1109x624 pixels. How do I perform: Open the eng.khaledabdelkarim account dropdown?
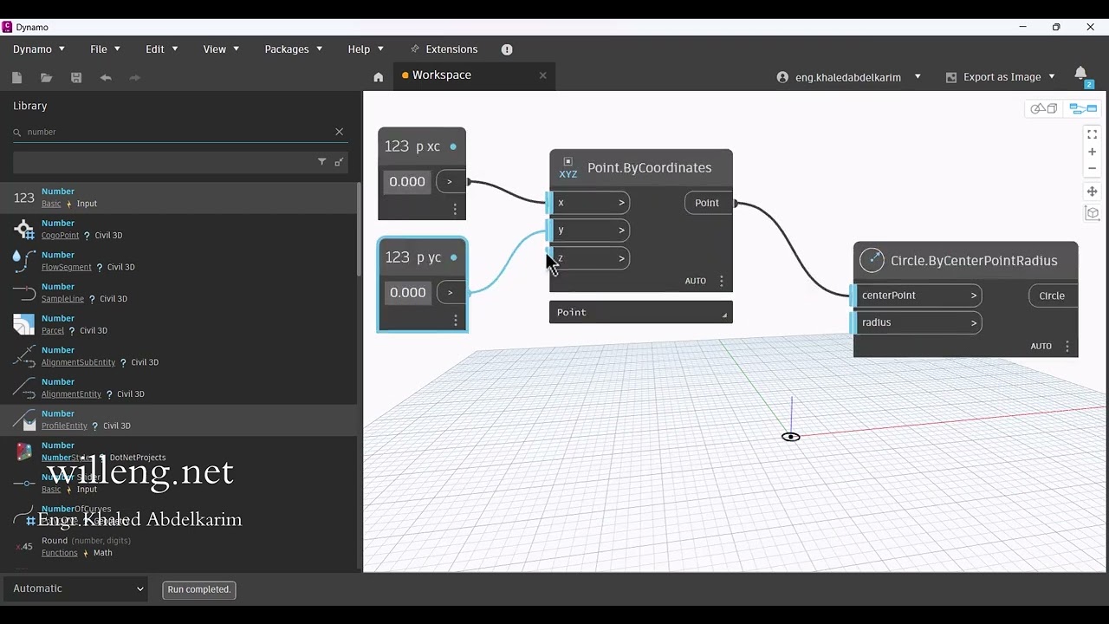(848, 77)
